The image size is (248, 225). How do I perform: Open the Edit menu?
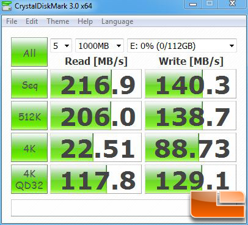(32, 21)
